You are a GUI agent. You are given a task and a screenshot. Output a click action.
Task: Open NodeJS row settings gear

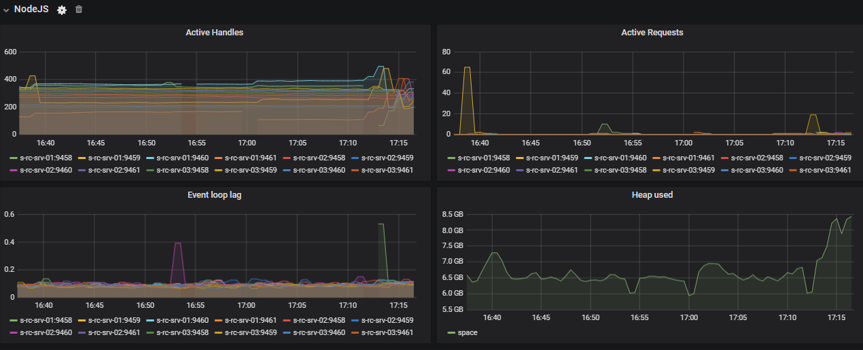62,10
